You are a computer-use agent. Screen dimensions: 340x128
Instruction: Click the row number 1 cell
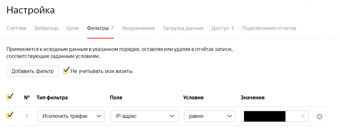[x=27, y=116]
